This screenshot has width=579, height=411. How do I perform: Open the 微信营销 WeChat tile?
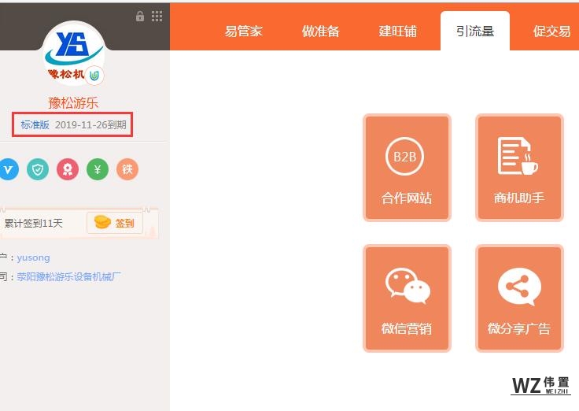(x=407, y=298)
